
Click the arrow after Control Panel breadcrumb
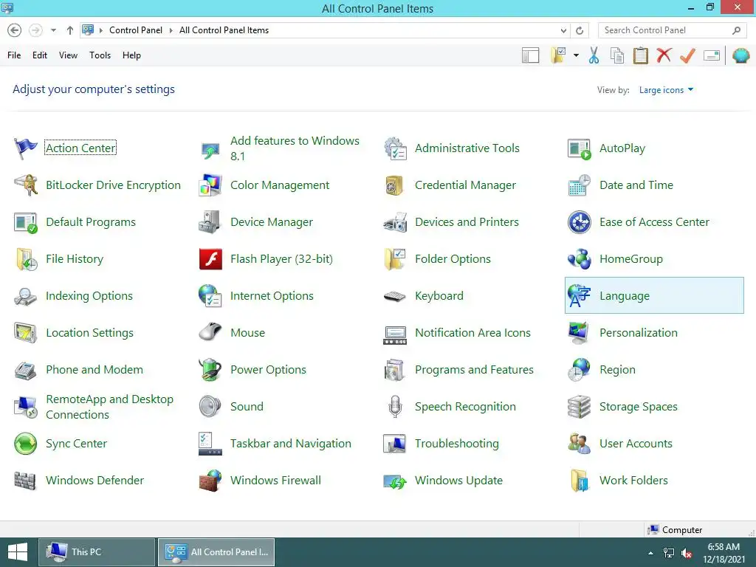pyautogui.click(x=171, y=30)
